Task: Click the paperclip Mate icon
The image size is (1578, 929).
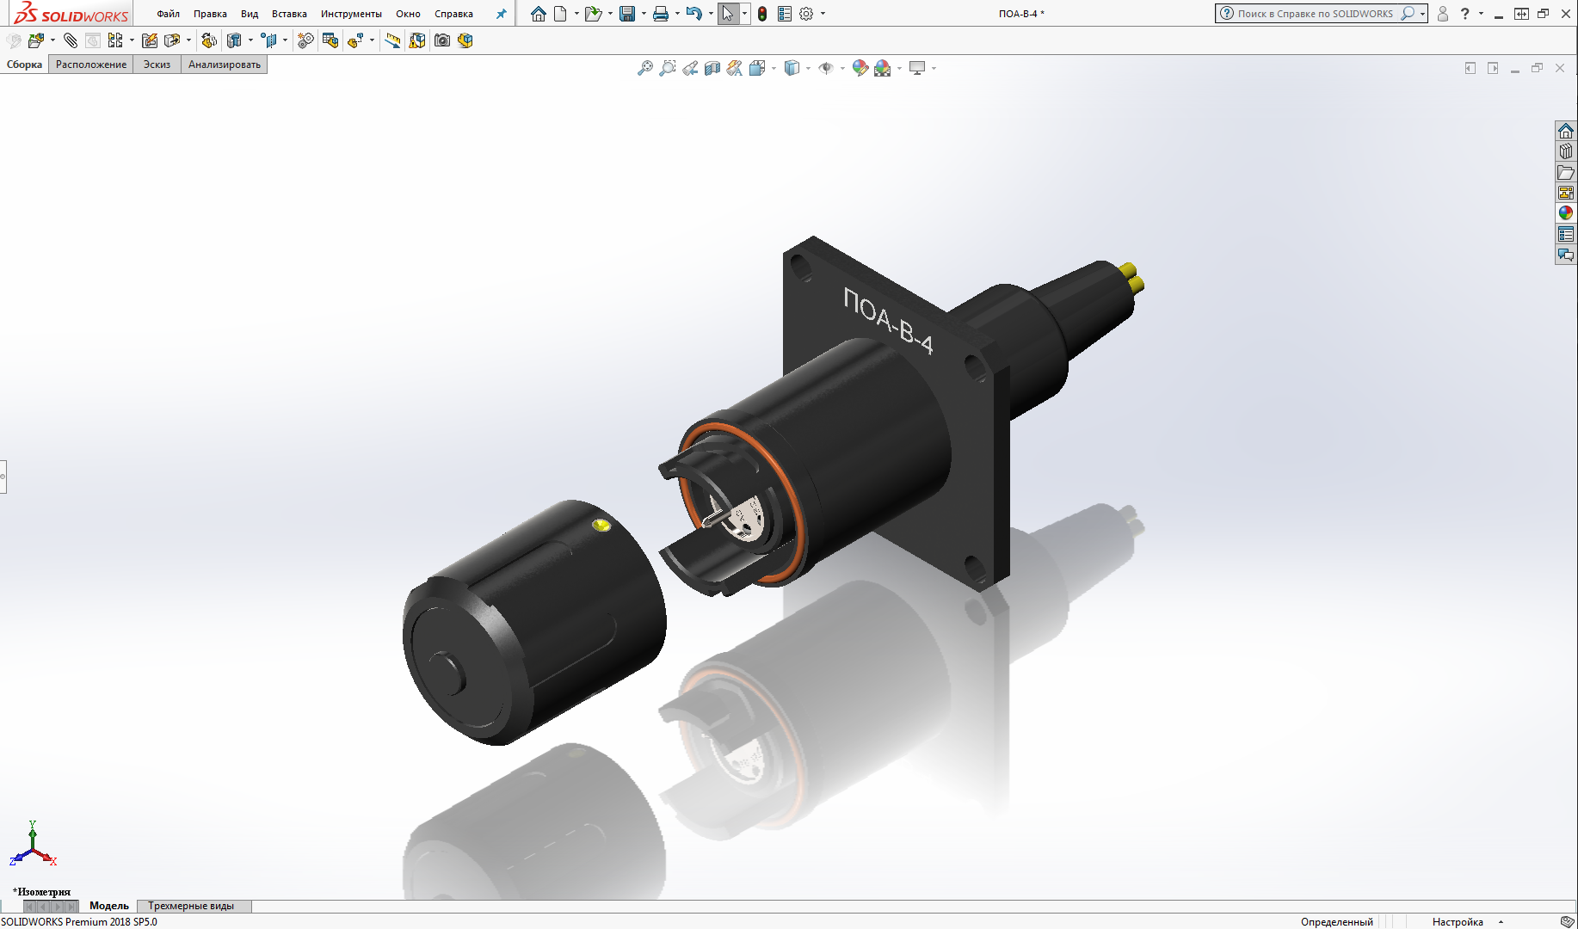Action: 71,40
